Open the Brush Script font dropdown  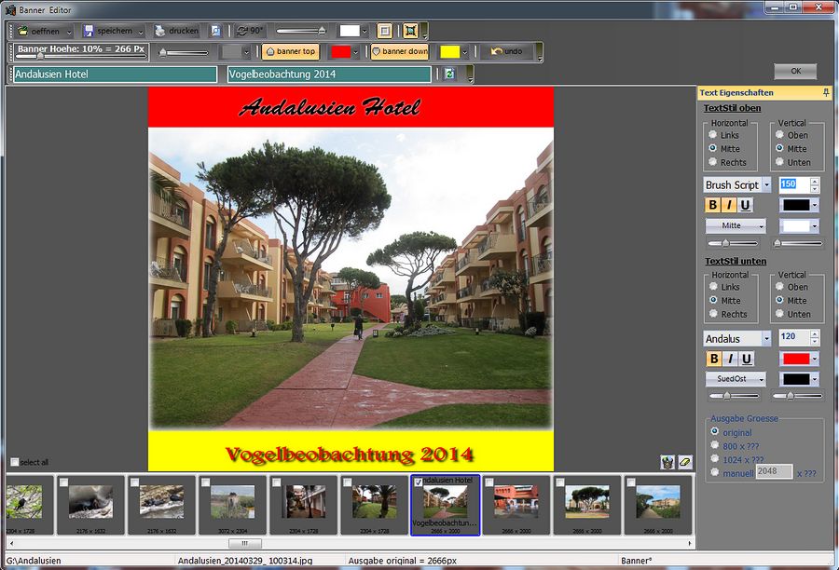766,185
